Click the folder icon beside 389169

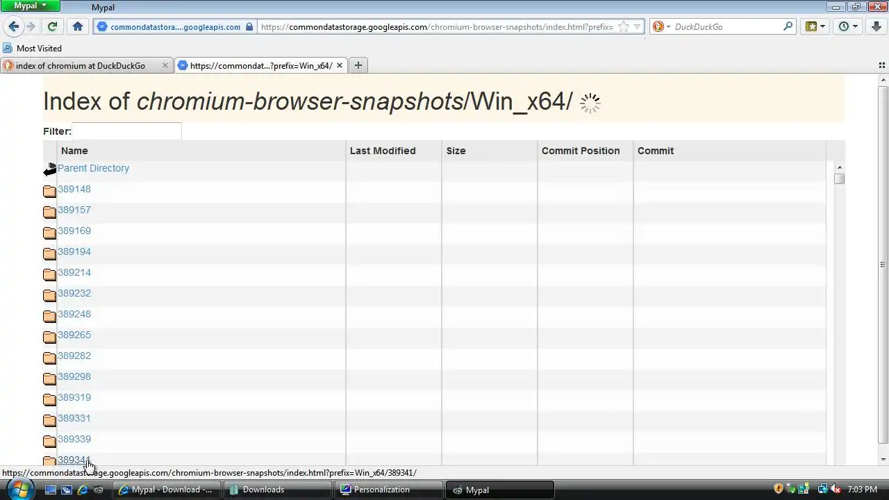click(50, 233)
